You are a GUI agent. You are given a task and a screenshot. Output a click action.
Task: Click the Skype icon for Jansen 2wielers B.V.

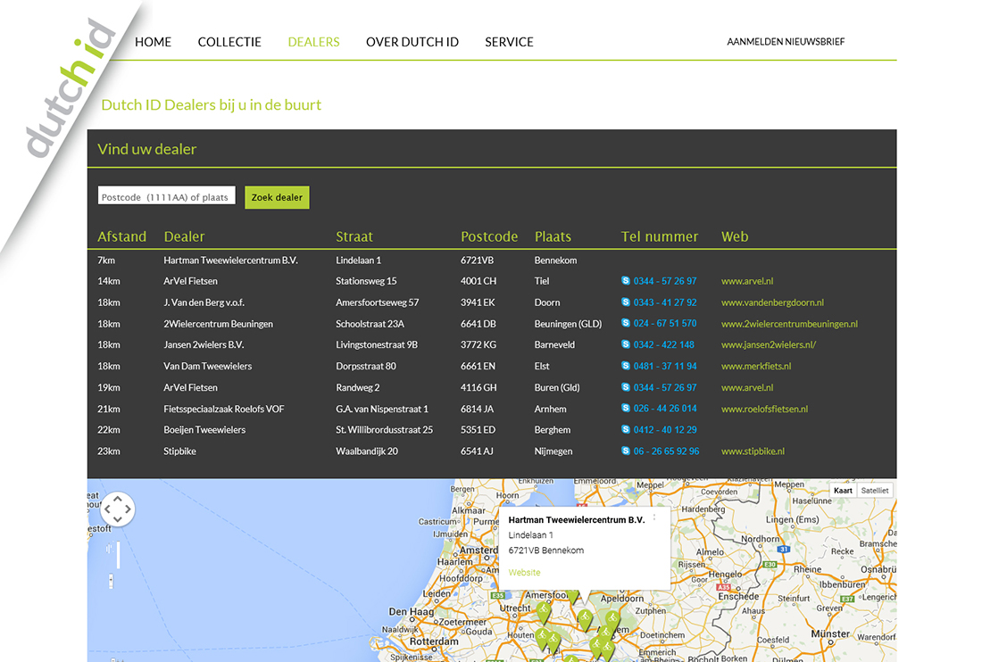click(626, 345)
